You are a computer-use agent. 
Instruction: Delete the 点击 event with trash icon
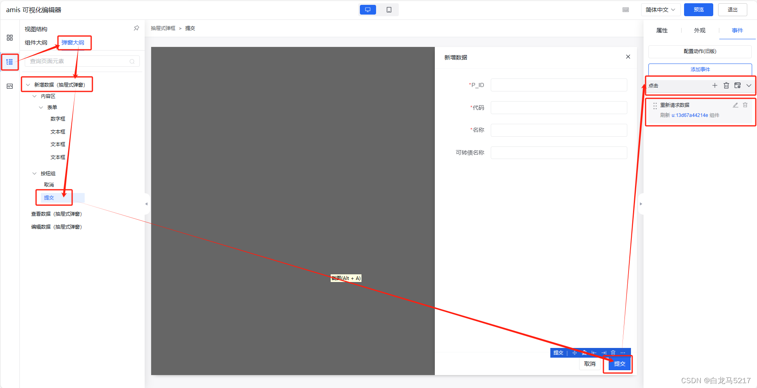coord(726,85)
